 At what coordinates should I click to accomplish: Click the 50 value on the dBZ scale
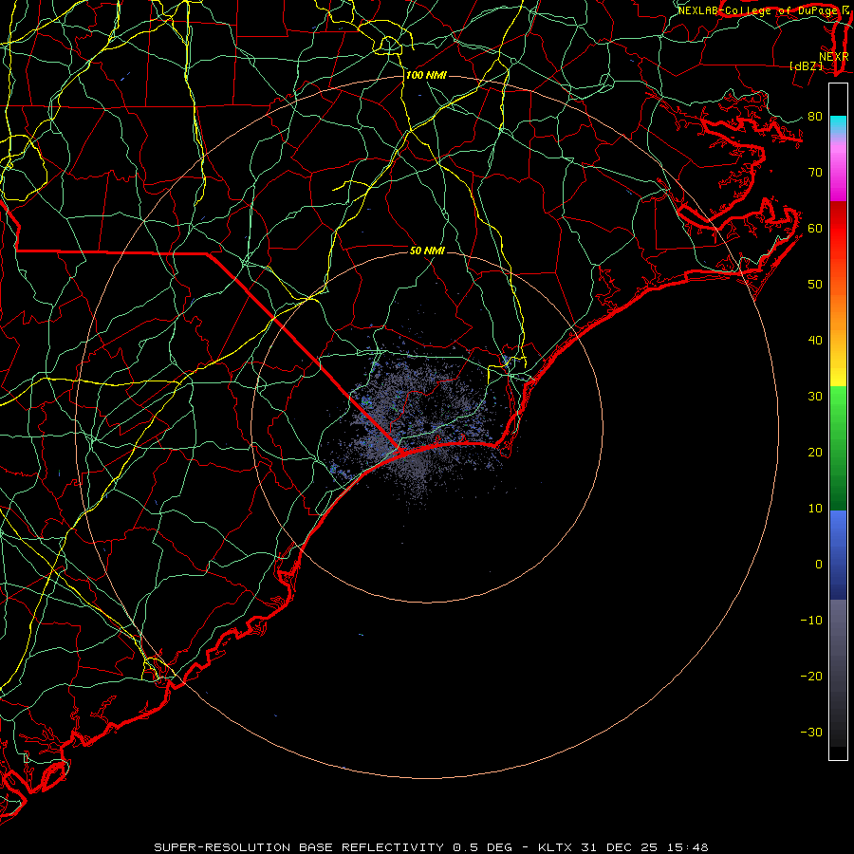pyautogui.click(x=815, y=285)
